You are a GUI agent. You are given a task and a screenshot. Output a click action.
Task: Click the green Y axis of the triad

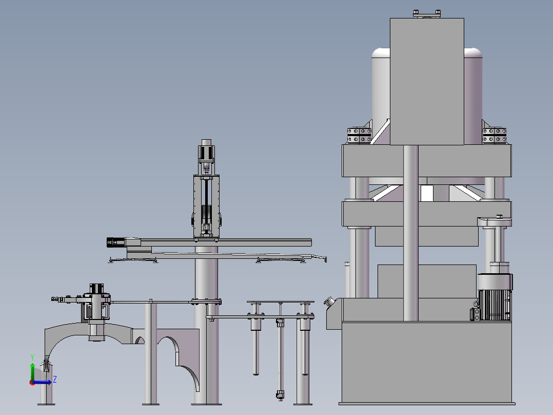tap(32, 371)
